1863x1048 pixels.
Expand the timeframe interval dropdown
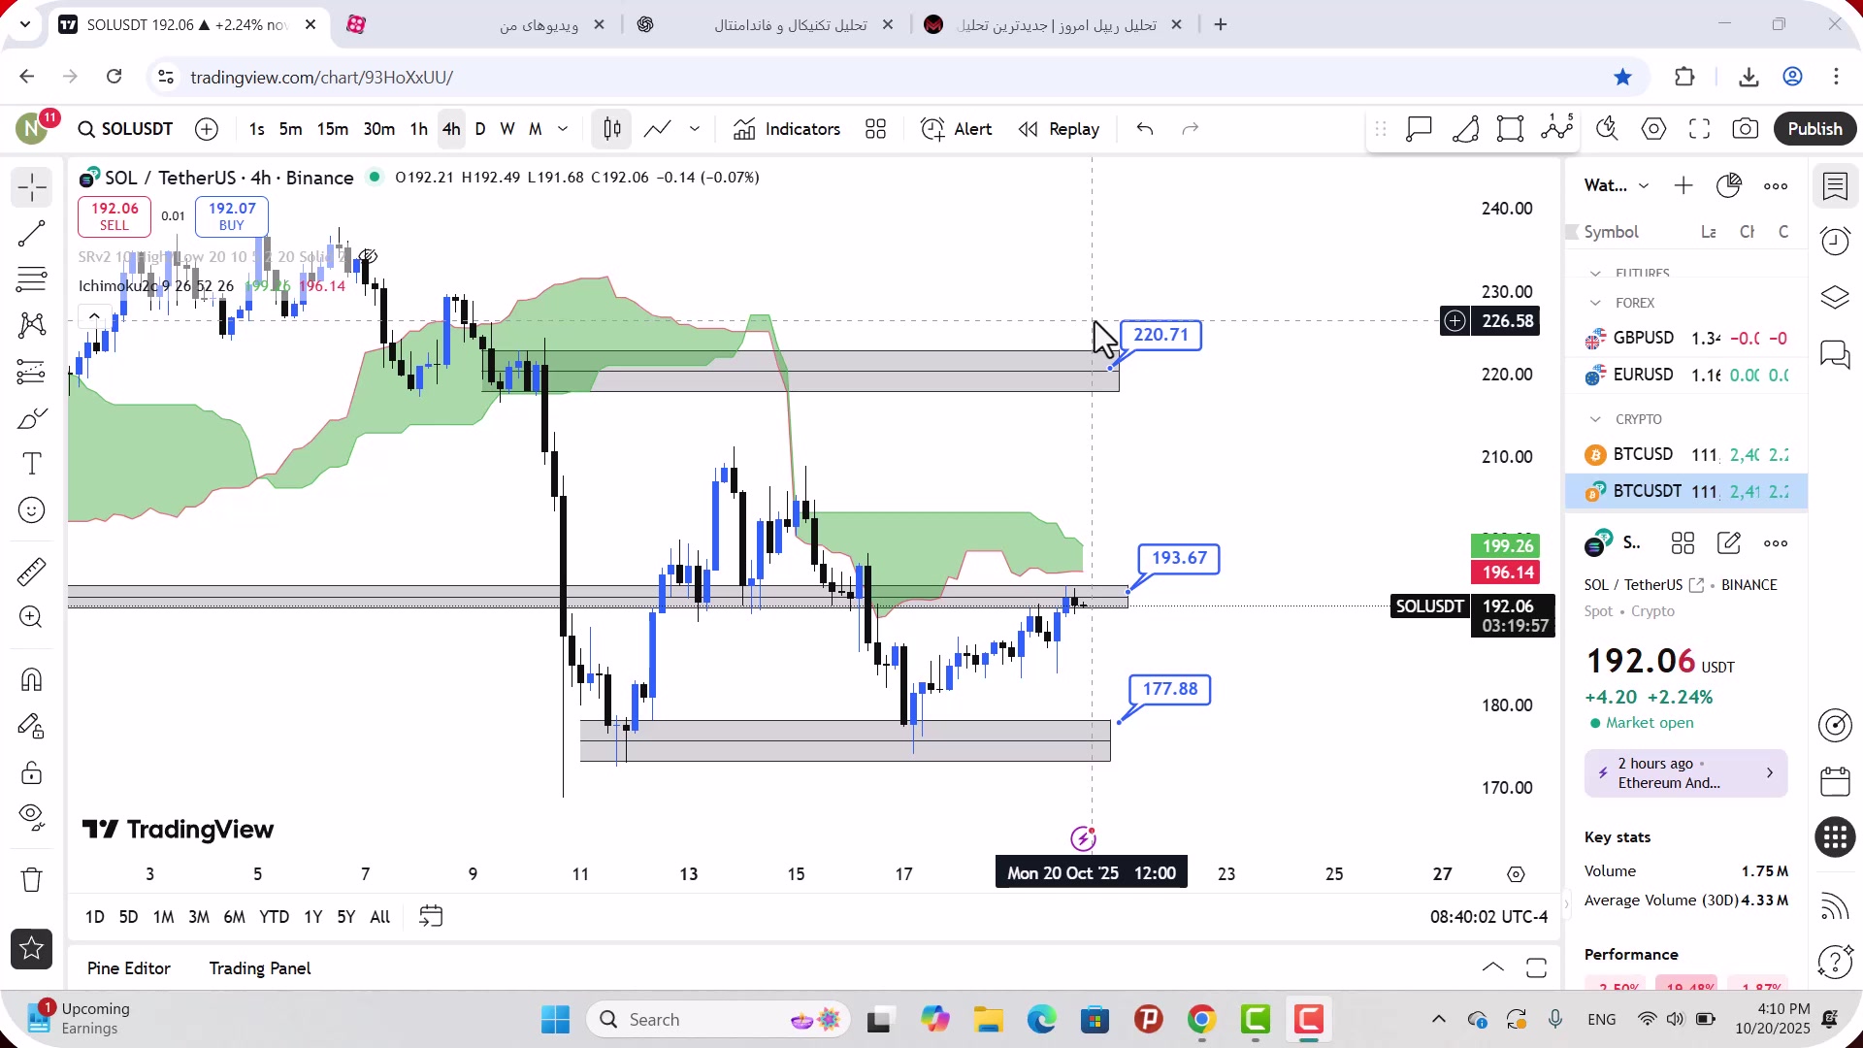[x=563, y=129]
